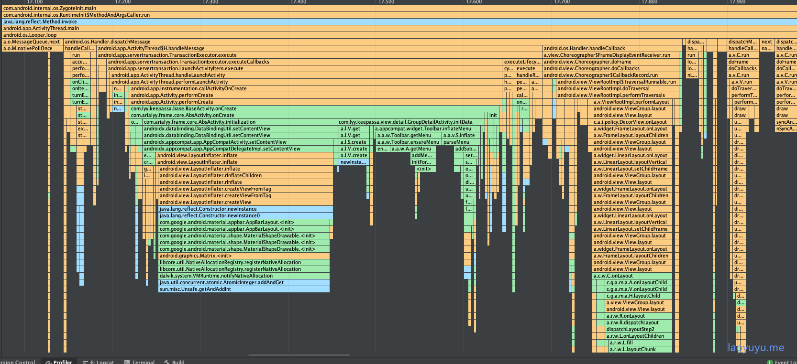
Task: Click the horizontal scrollbar below the flame chart
Action: 299,355
